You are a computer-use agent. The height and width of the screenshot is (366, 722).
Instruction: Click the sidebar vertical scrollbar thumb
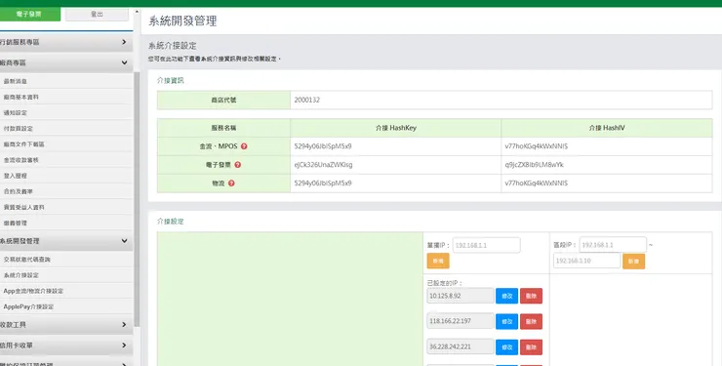(137, 199)
